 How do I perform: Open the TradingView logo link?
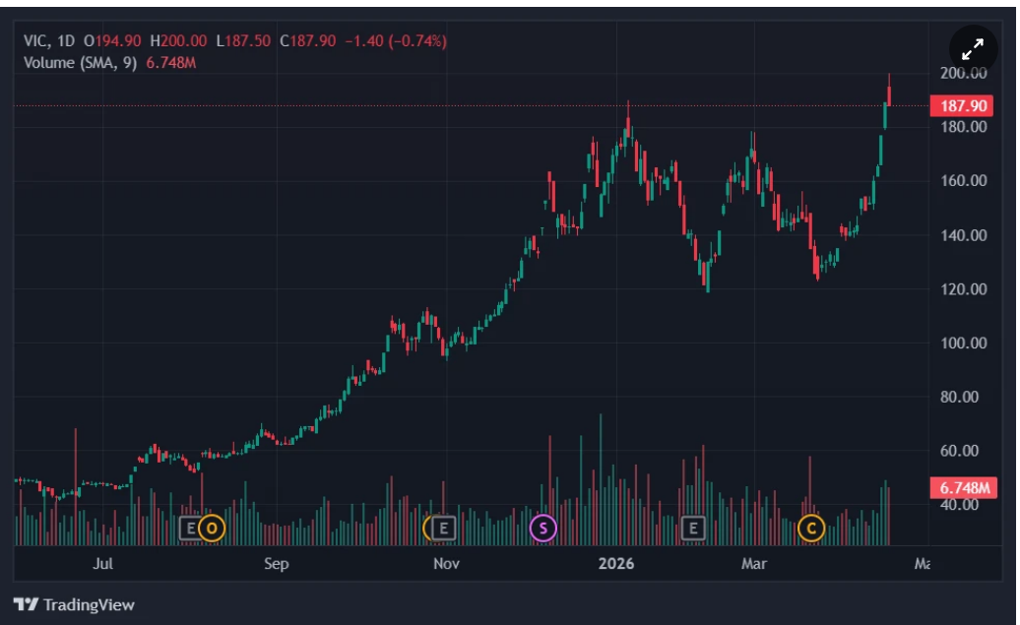pos(74,605)
